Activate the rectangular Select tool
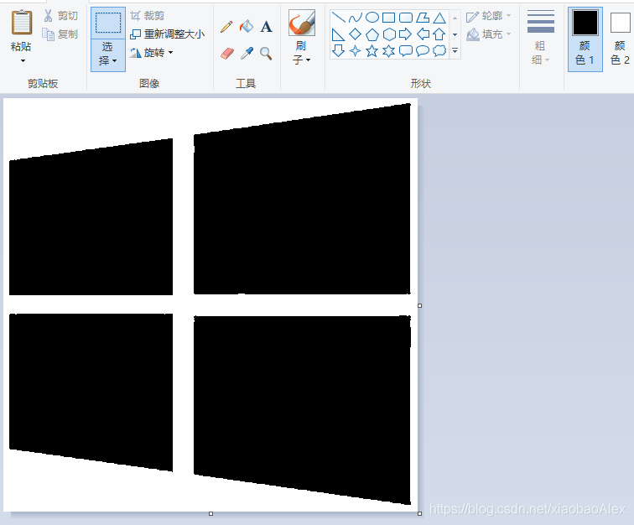This screenshot has height=525, width=634. coord(108,23)
